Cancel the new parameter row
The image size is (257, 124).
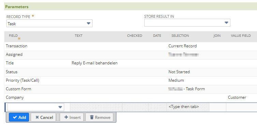[x=44, y=117]
